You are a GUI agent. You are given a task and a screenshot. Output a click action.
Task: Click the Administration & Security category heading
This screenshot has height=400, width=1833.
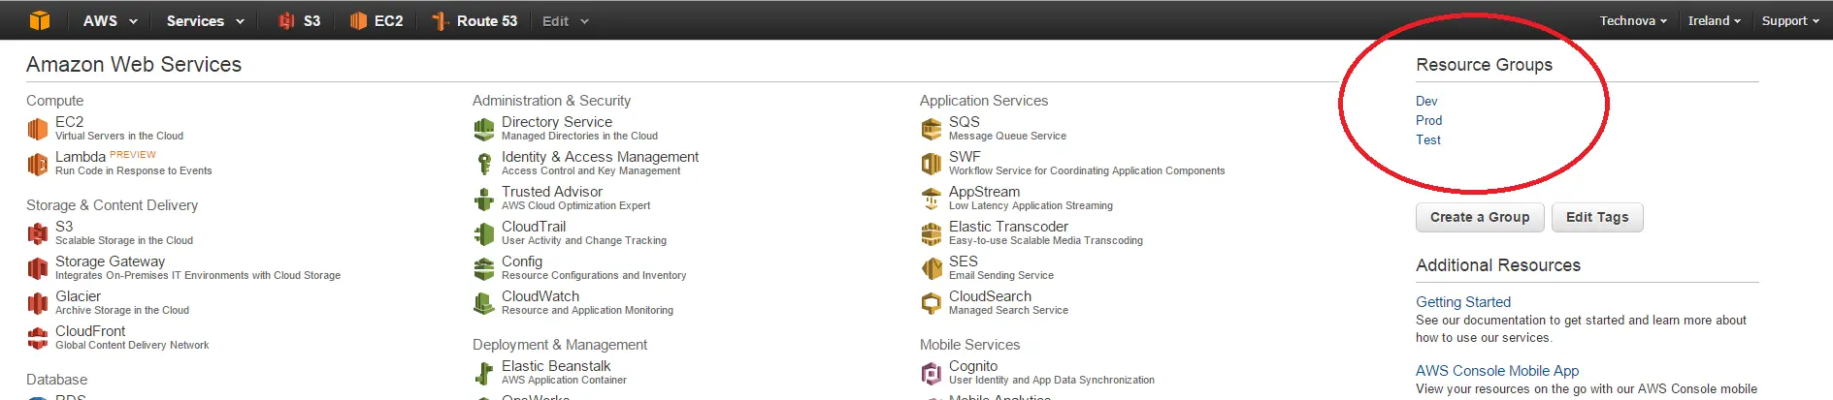551,101
